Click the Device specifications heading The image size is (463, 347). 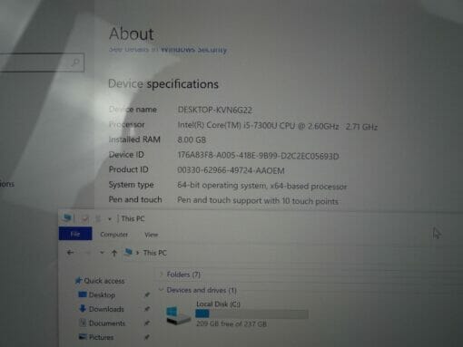click(x=163, y=83)
